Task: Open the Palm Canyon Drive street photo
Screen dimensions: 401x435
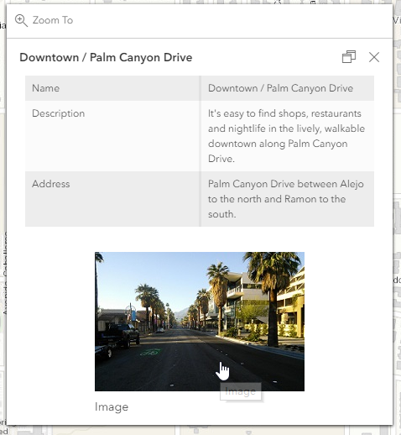Action: click(200, 322)
